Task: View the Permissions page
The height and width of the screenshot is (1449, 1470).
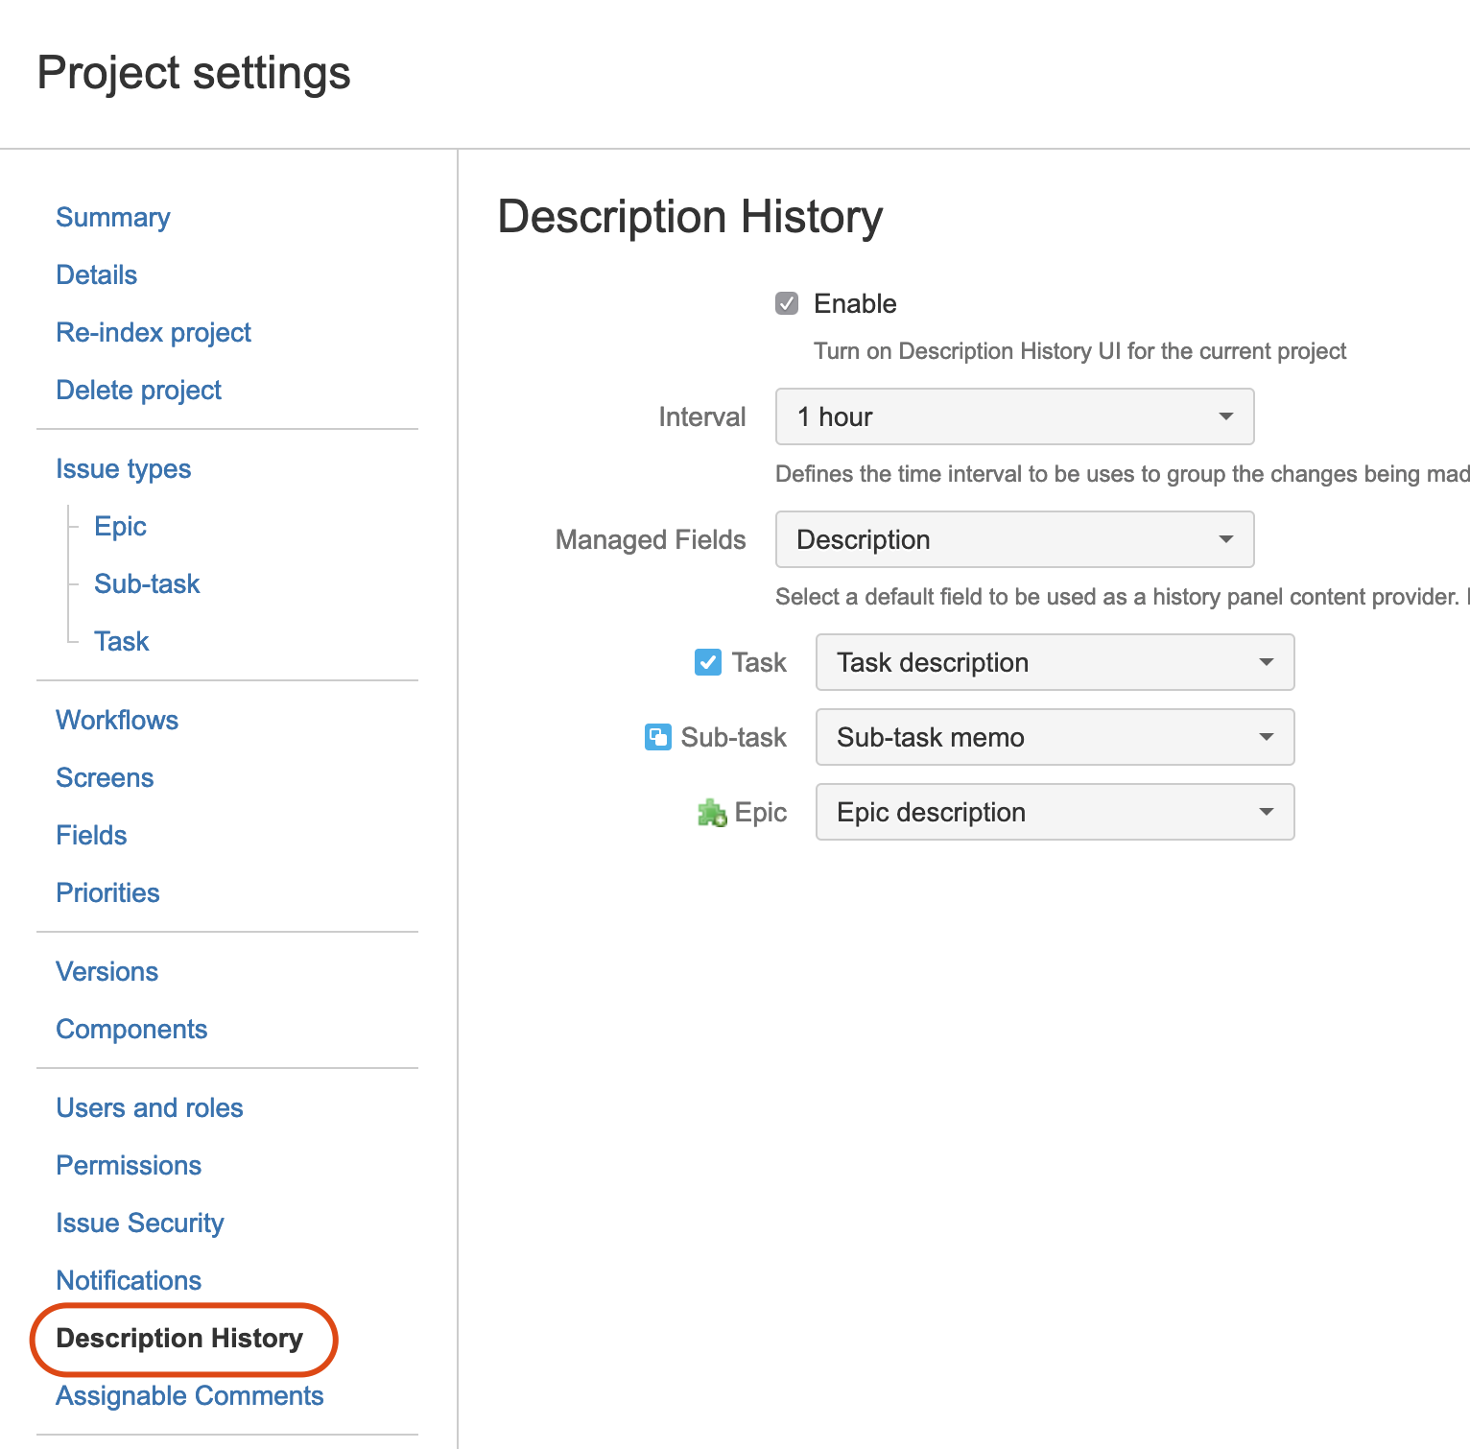Action: [129, 1165]
